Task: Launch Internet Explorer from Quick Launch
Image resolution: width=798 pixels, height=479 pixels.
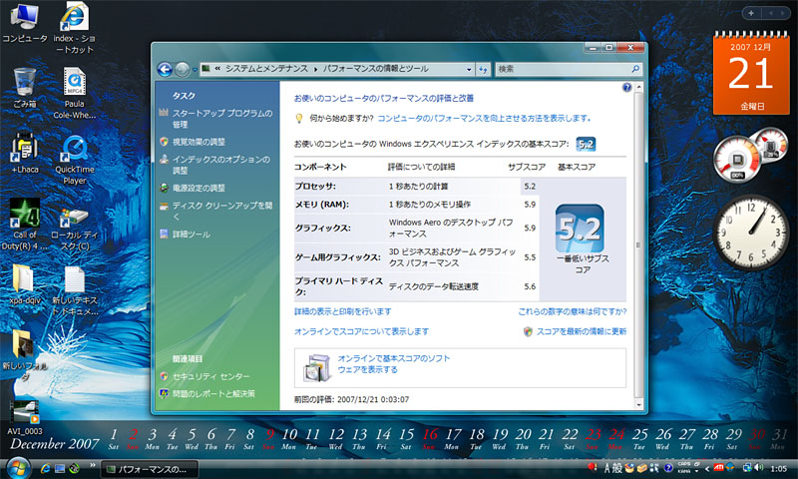Action: (x=45, y=468)
